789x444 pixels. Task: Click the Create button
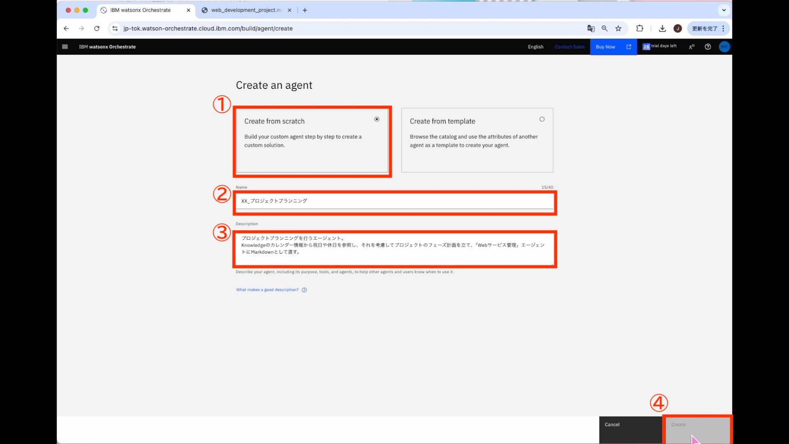pos(697,430)
